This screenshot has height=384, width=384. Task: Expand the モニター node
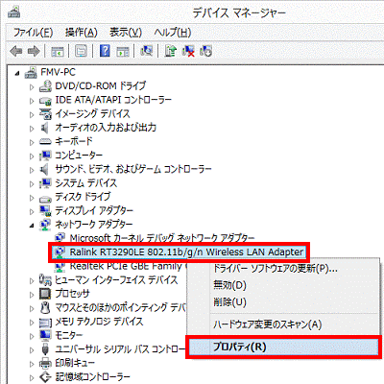(32, 336)
